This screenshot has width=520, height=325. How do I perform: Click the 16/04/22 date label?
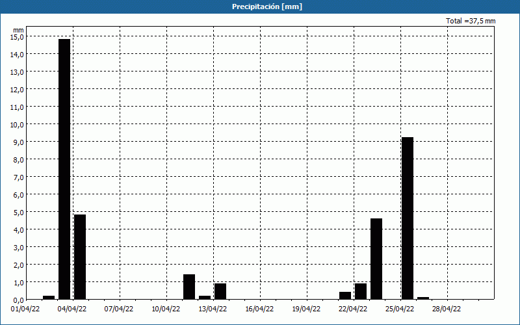259,309
